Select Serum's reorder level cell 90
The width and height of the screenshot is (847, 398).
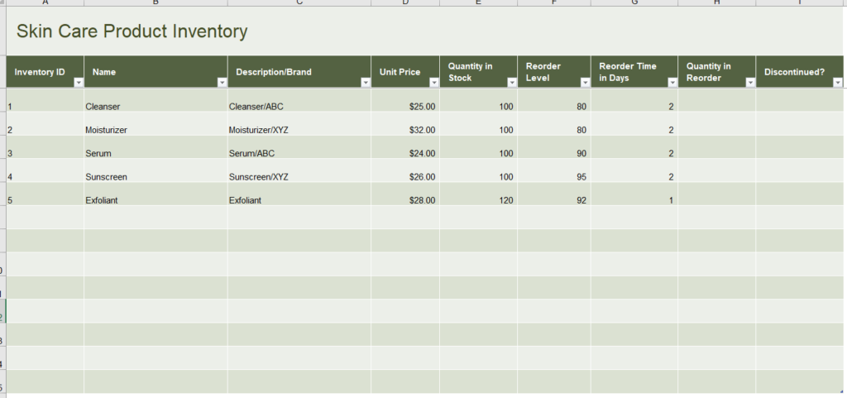coord(554,147)
